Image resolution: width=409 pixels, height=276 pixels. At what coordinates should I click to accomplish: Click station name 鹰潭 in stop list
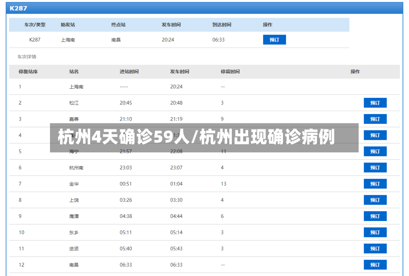tap(74, 216)
